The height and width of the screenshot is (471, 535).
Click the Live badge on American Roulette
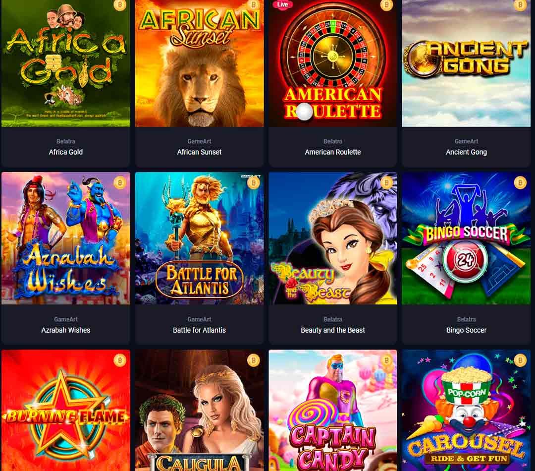282,4
